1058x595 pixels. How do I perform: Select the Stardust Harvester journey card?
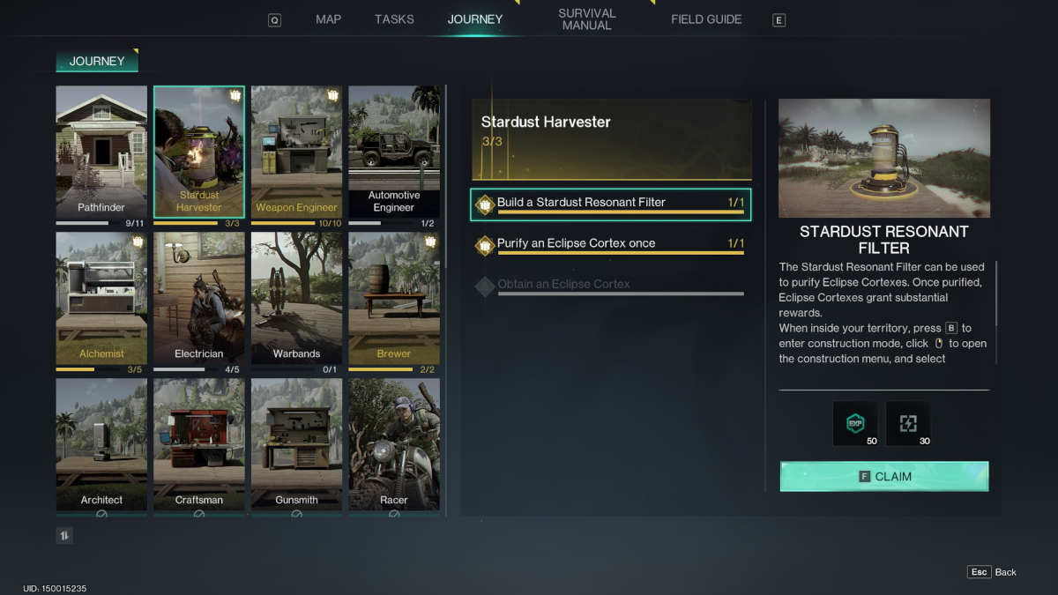[199, 152]
